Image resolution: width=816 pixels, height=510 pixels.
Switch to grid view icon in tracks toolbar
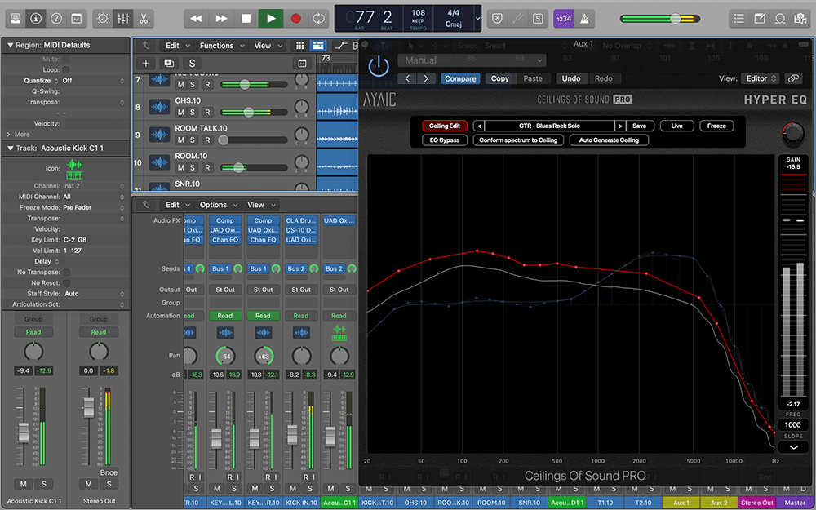tap(299, 46)
